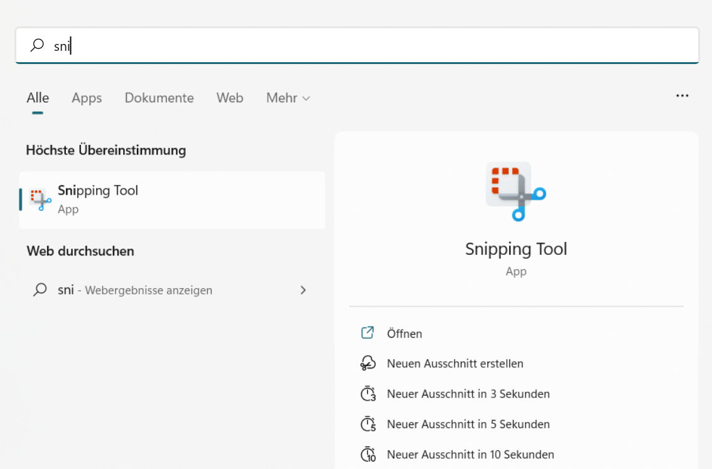
Task: Expand web results with the chevron arrow
Action: 303,289
